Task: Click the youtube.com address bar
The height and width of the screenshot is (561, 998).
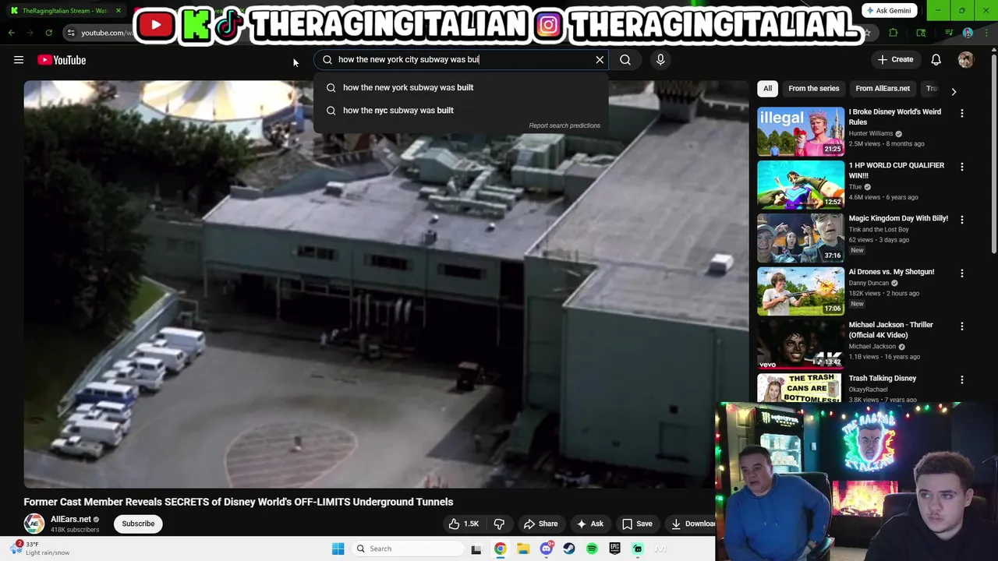Action: (x=107, y=33)
